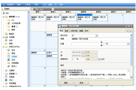Open the 收件箱 inbox folder icon
The width and height of the screenshot is (136, 90).
(x=6, y=17)
